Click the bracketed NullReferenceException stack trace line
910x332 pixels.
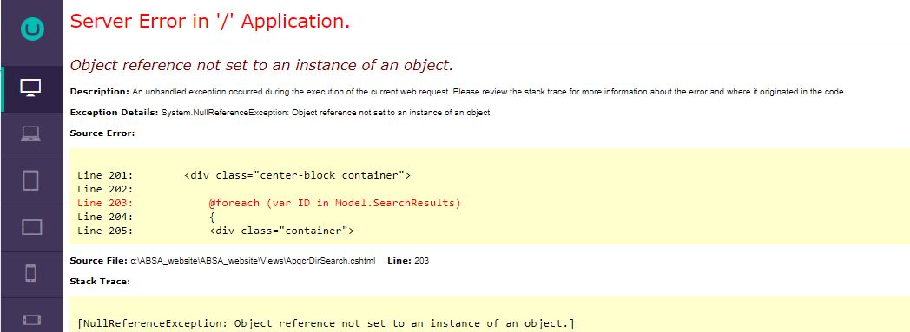coord(326,323)
